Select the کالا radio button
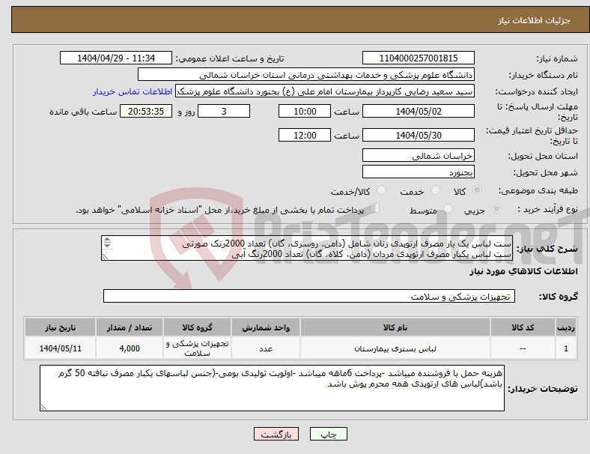 (x=477, y=190)
